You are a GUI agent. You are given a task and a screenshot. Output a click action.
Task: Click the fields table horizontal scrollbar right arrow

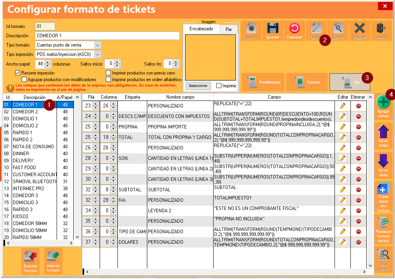click(x=364, y=272)
